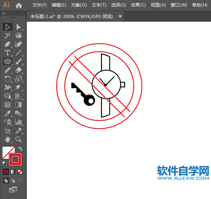Switch to the 未标题-1.ai document tab
Image resolution: width=211 pixels, height=199 pixels.
(71, 17)
